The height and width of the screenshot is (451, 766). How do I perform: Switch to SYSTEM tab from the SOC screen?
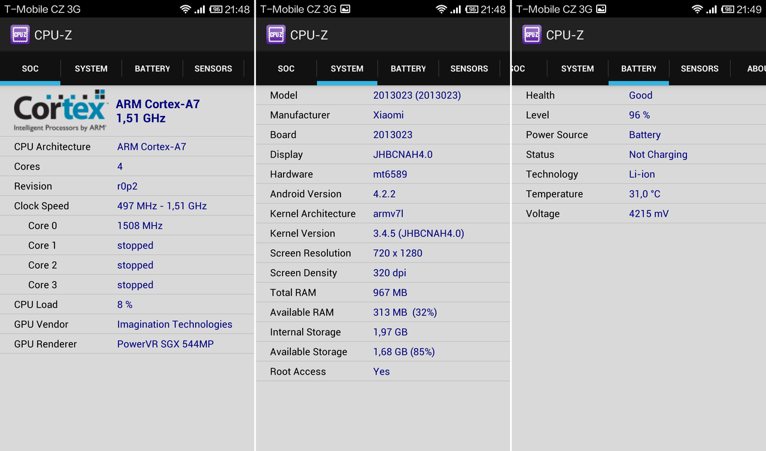(91, 69)
